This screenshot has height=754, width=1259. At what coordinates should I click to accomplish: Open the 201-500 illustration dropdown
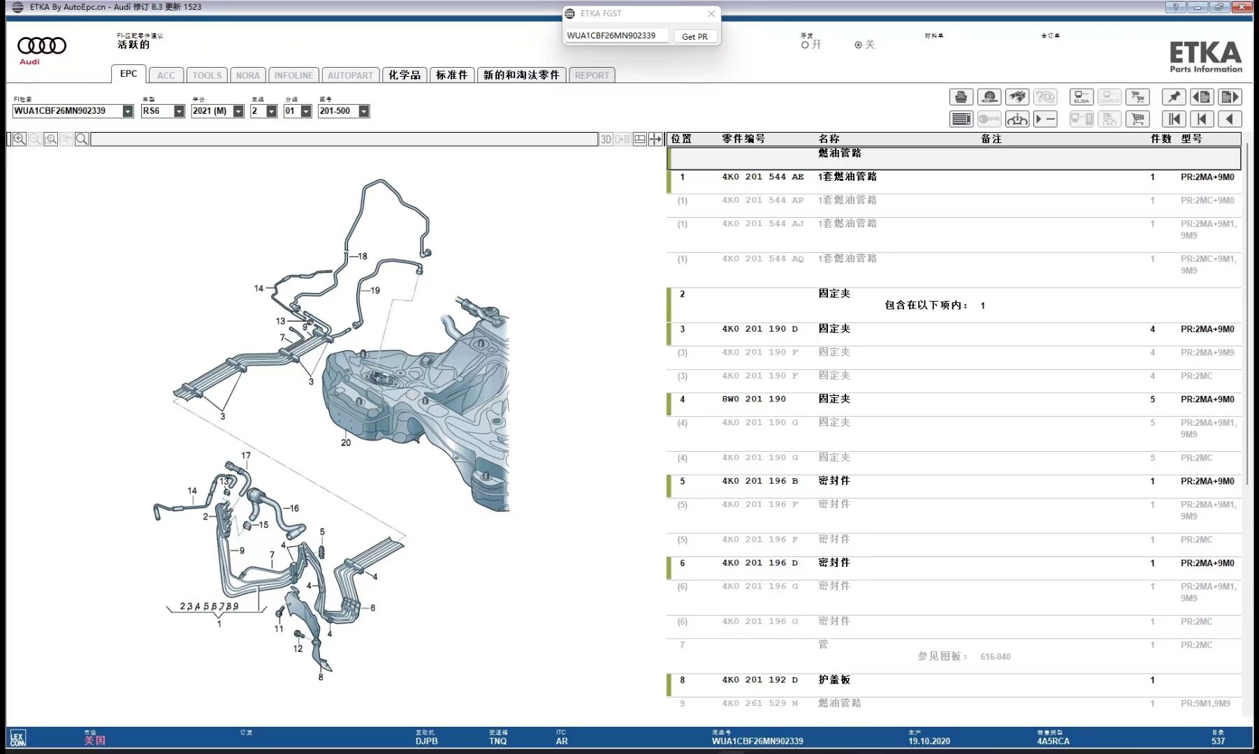point(364,111)
